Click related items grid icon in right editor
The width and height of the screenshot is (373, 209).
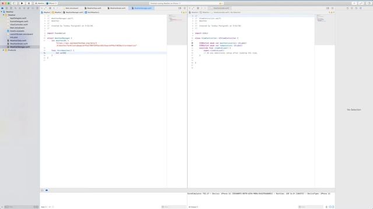click(198, 8)
